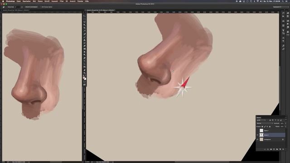Select the Ebene 2 layer thumbnail

[261, 135]
